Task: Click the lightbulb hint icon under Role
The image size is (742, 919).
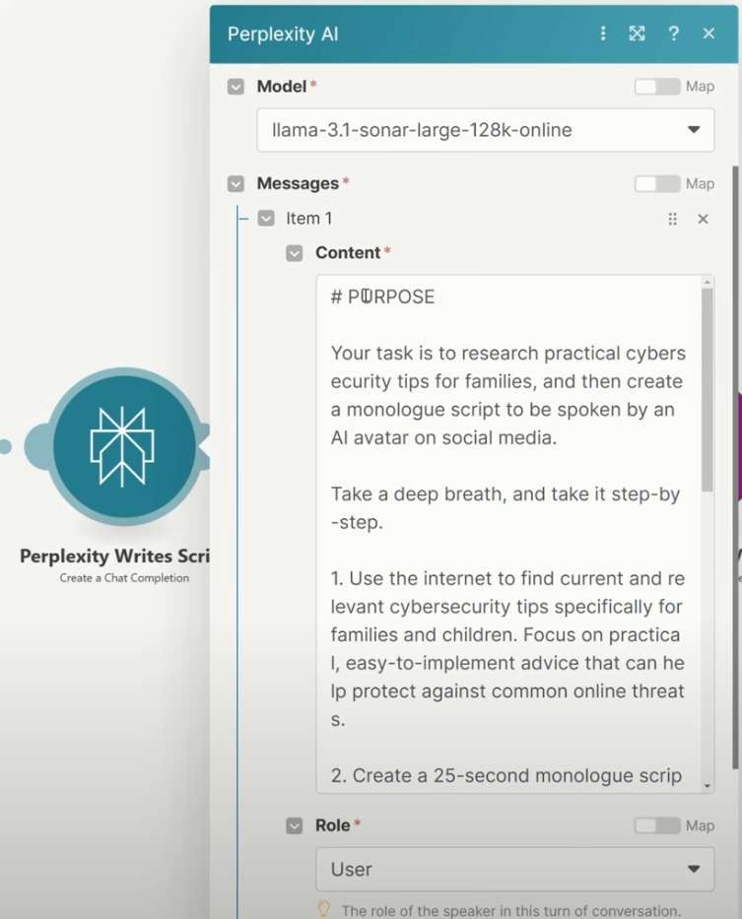Action: pyautogui.click(x=324, y=909)
